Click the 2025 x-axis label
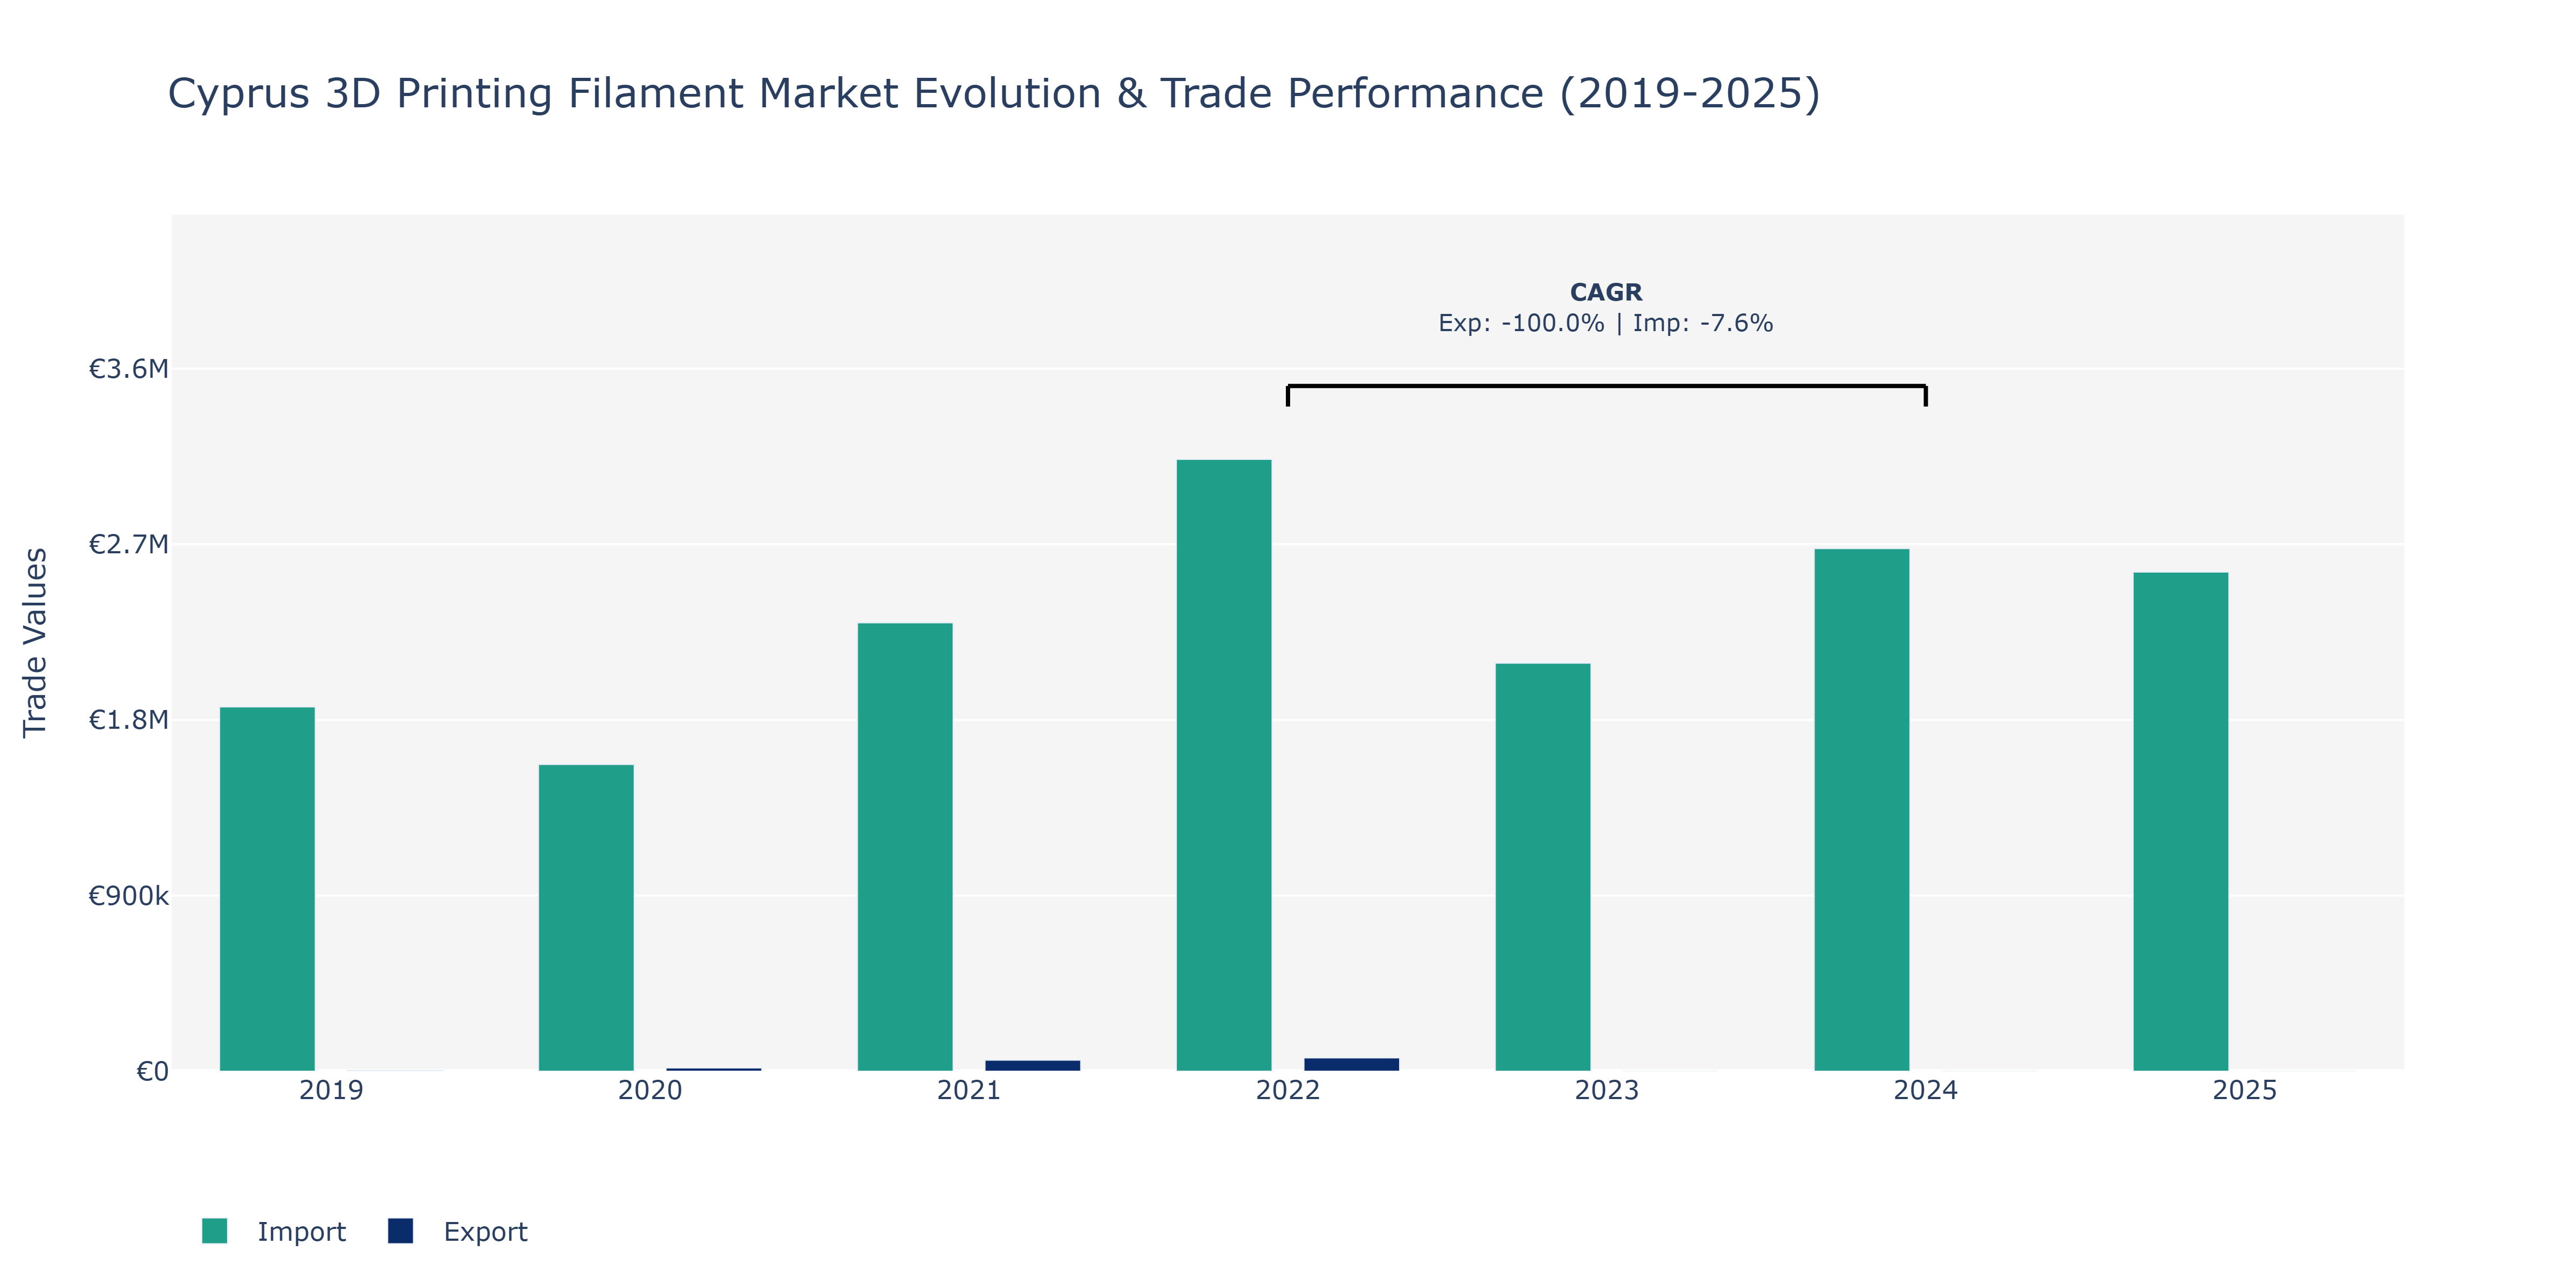The image size is (2576, 1288). [2245, 1090]
